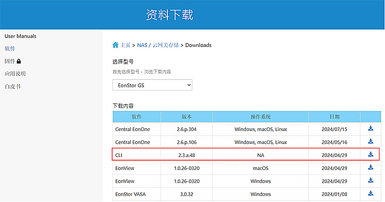Image resolution: width=385 pixels, height=202 pixels.
Task: Download the CLI 2.3.a.48 package
Action: pyautogui.click(x=371, y=154)
